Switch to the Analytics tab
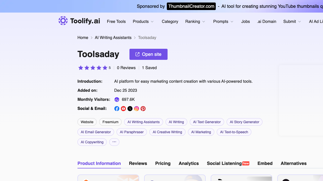Image resolution: width=323 pixels, height=181 pixels. (189, 163)
